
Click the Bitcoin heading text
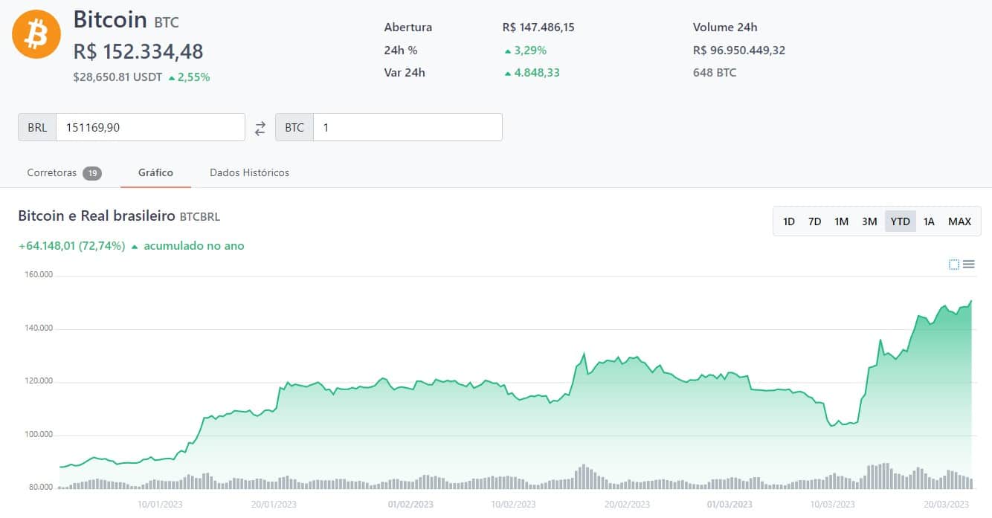[110, 19]
